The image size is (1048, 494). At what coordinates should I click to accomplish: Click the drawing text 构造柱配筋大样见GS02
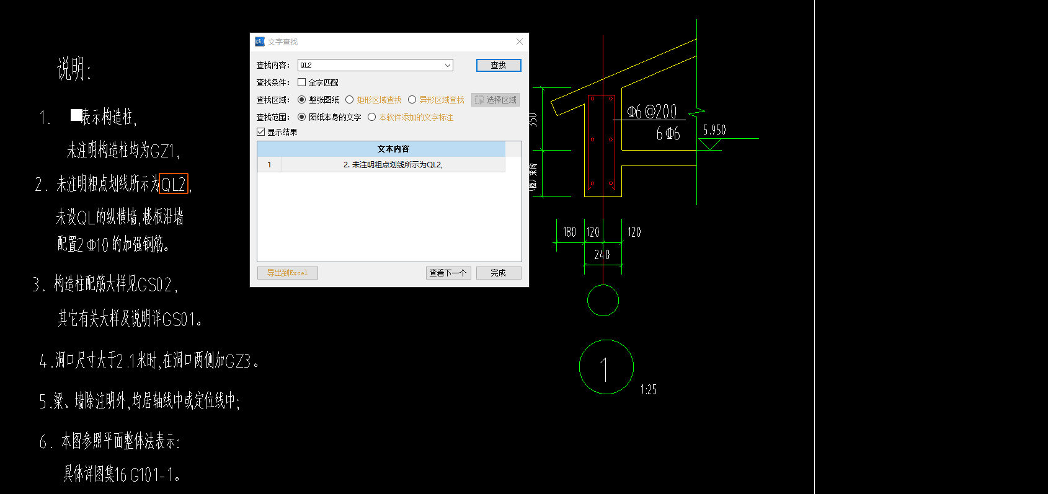pyautogui.click(x=116, y=284)
